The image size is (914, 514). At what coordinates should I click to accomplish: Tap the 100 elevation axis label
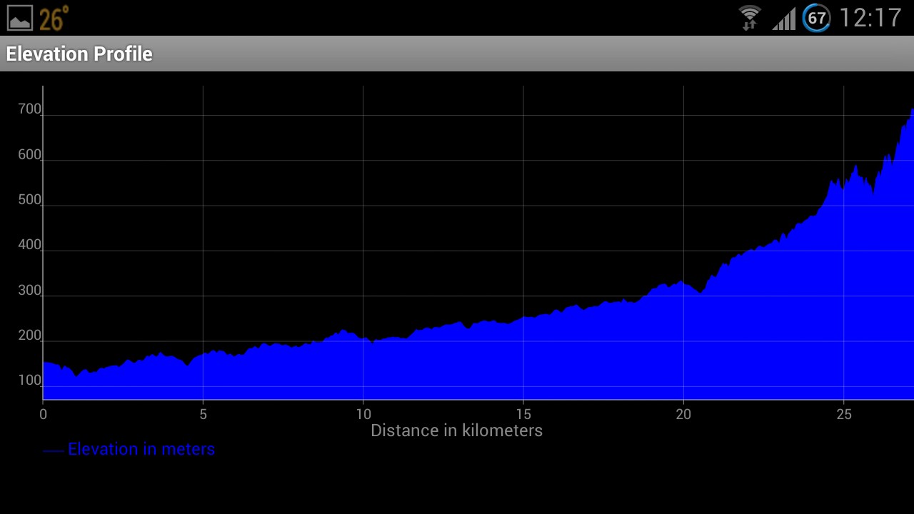[x=30, y=381]
